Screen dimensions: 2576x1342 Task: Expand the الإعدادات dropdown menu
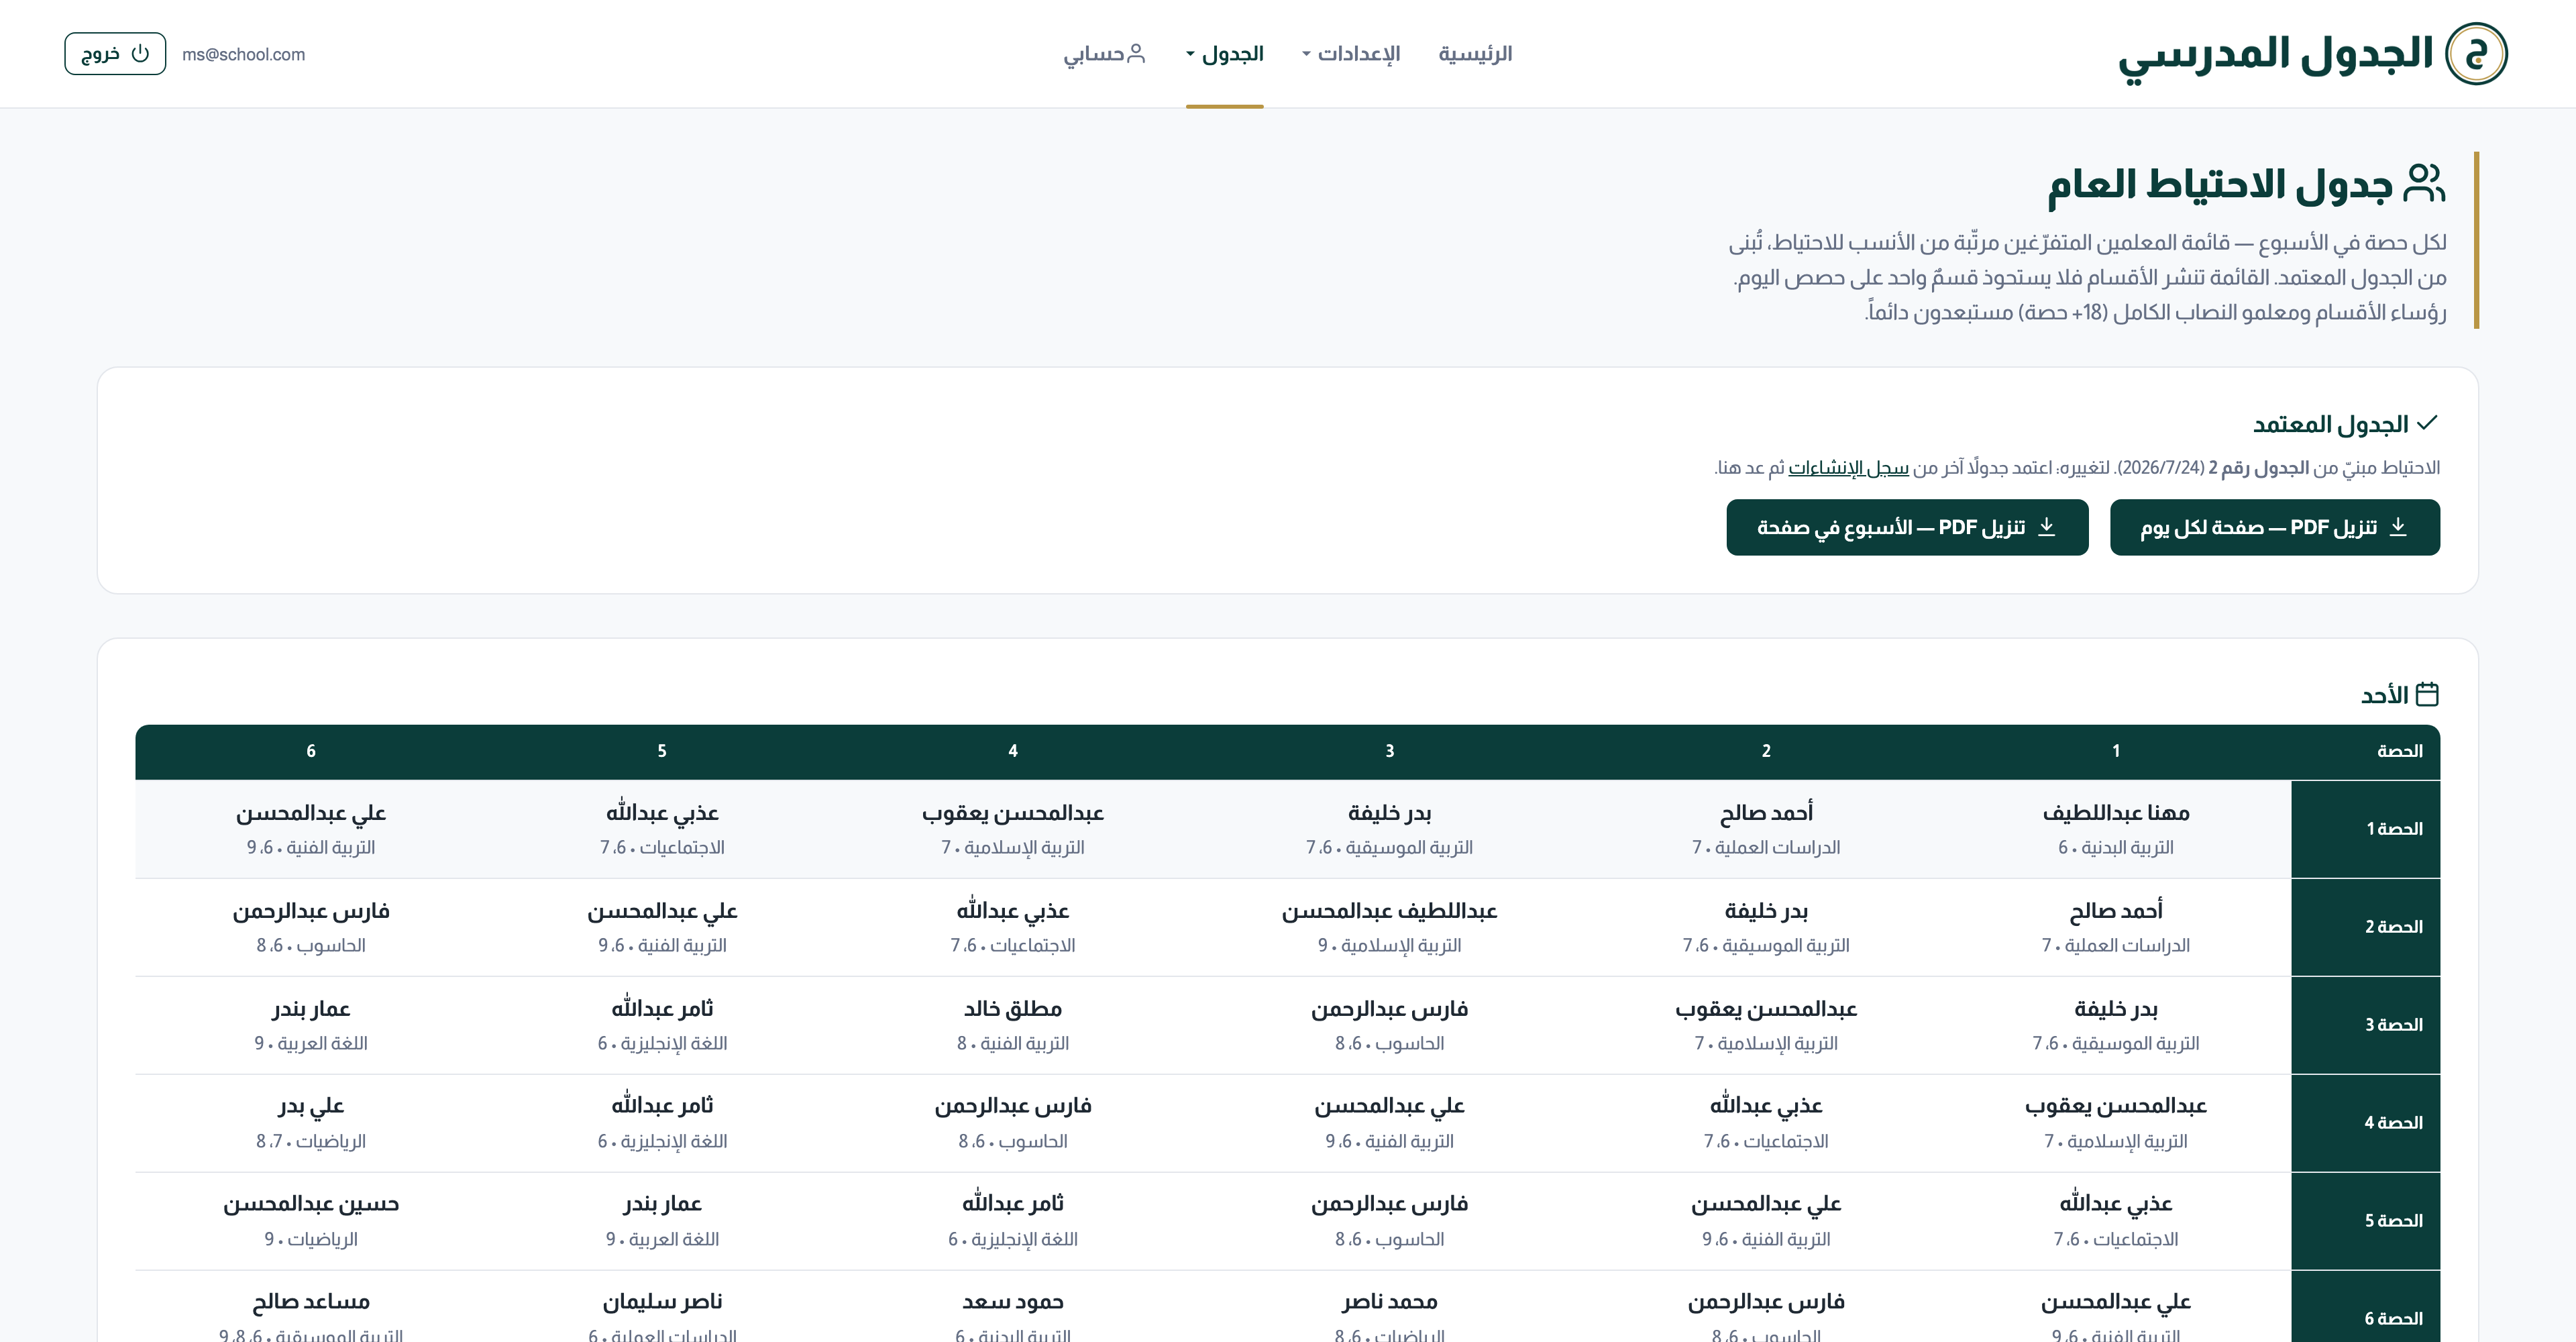(x=1351, y=53)
